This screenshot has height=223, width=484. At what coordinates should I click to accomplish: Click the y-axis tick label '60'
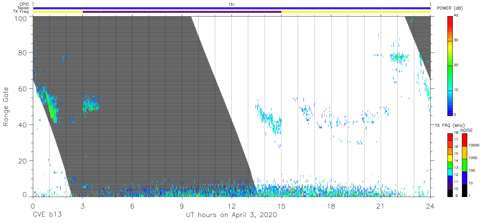tap(23, 88)
